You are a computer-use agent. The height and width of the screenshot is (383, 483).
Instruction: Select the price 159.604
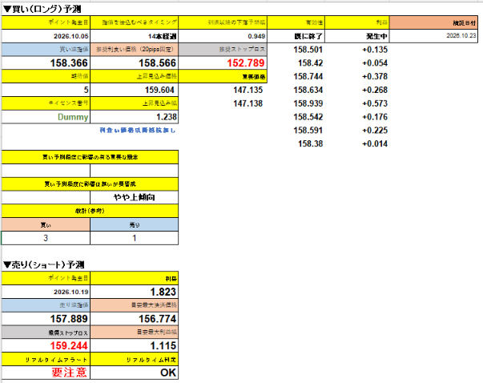[x=135, y=90]
